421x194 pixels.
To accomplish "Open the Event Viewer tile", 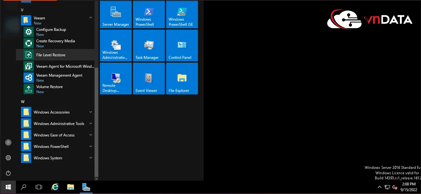I will click(149, 79).
